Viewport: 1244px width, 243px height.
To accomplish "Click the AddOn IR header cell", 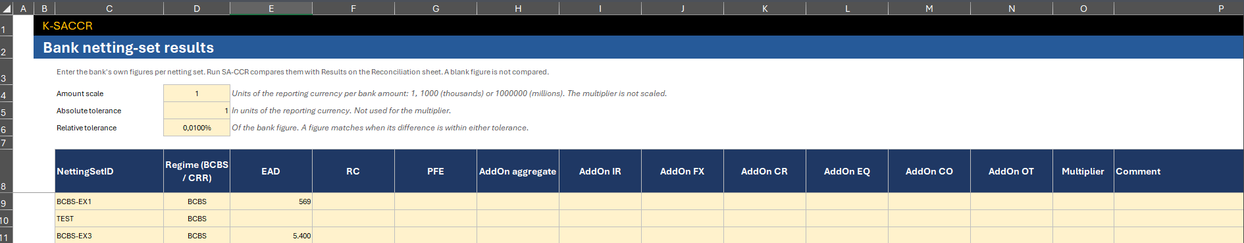I will coord(600,171).
